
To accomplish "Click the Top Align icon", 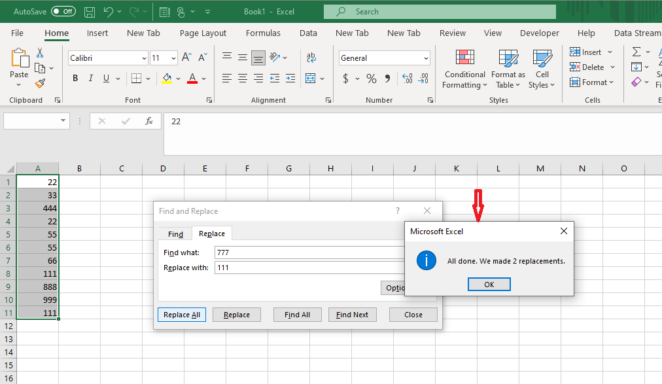I will [x=227, y=57].
